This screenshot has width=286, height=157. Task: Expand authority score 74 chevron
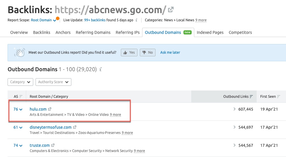coord(21,146)
